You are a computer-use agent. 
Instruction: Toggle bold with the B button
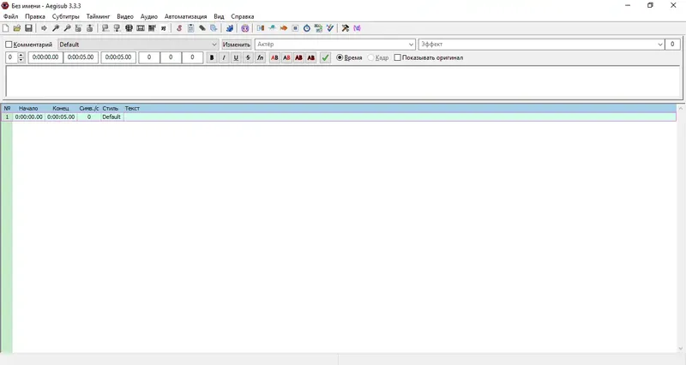[212, 57]
